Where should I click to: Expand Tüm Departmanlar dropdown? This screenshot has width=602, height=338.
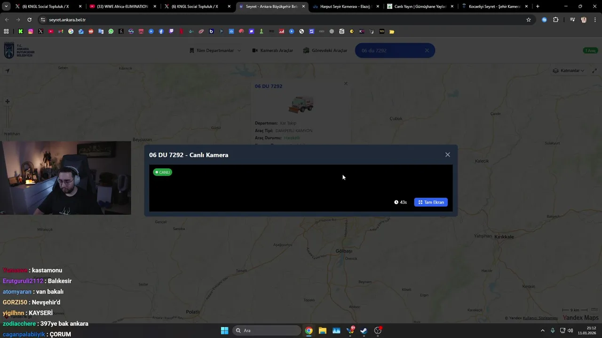tap(215, 50)
